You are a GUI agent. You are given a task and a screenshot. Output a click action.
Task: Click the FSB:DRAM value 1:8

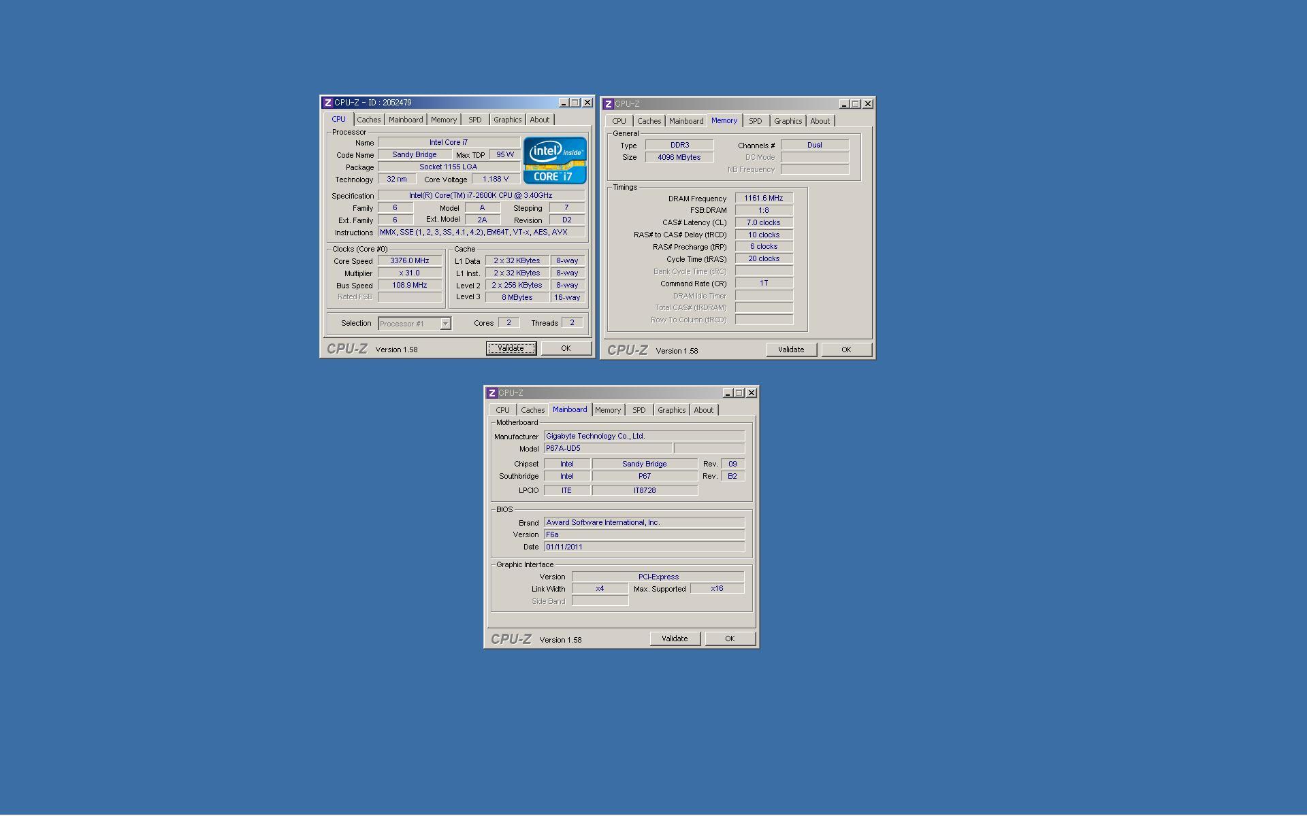pyautogui.click(x=764, y=210)
